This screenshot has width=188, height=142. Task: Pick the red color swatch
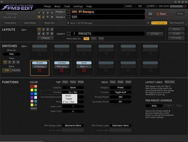(32, 86)
